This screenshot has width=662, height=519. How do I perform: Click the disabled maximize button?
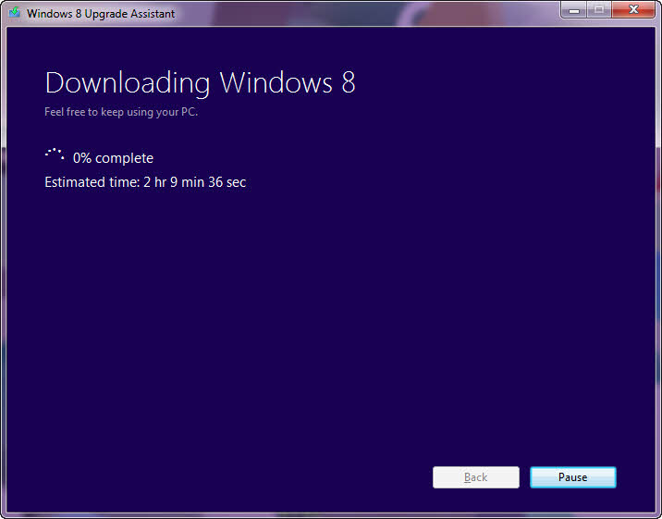pyautogui.click(x=599, y=9)
